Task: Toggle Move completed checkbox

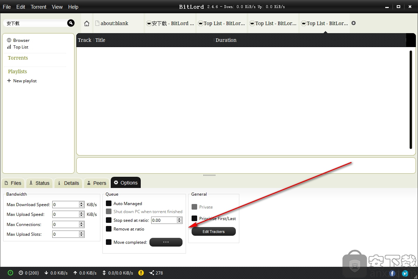Action: 109,242
